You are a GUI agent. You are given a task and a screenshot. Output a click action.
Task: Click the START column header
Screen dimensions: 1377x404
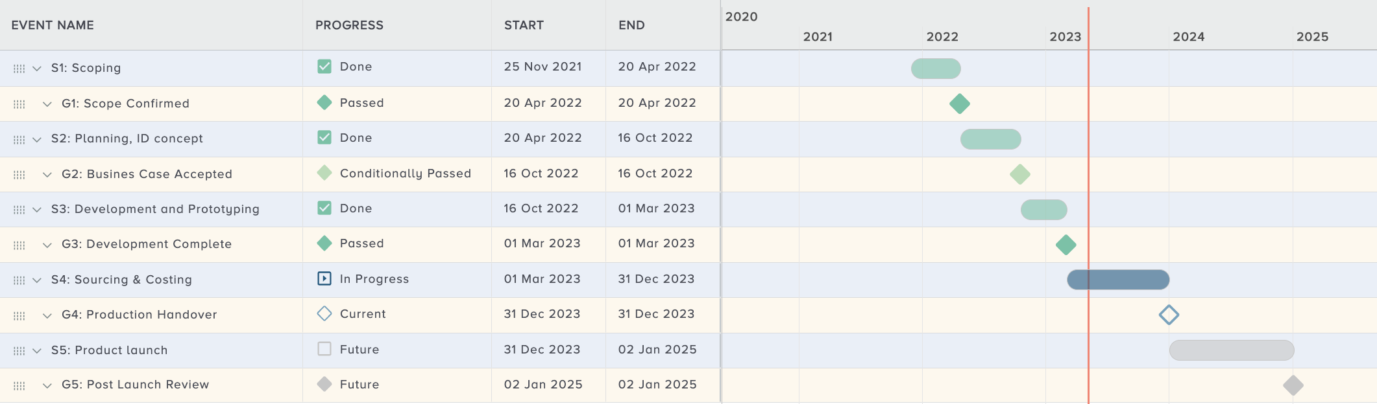point(524,25)
